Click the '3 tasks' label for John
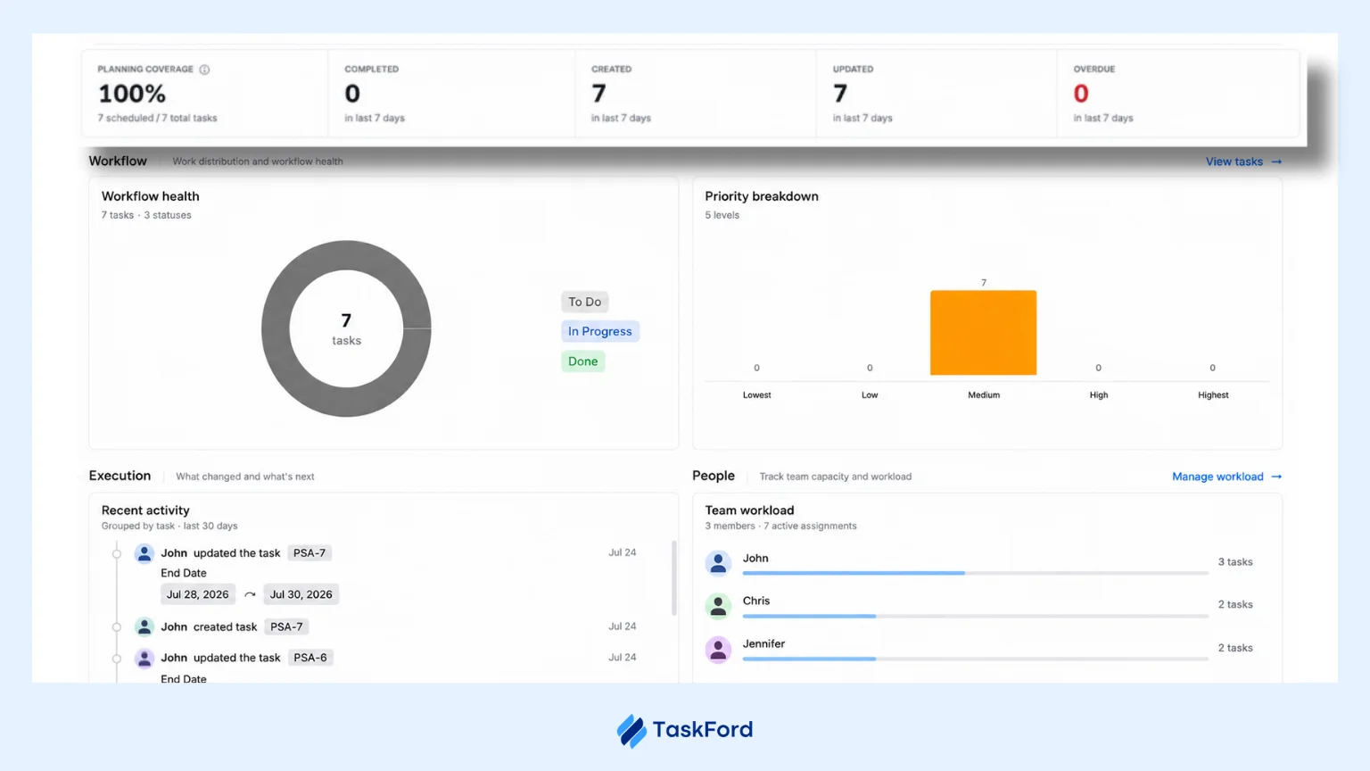Viewport: 1370px width, 771px height. [x=1235, y=562]
